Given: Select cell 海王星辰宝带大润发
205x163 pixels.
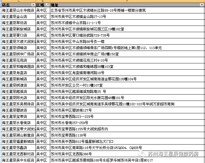Looking at the screenshot, I should point(19,129).
